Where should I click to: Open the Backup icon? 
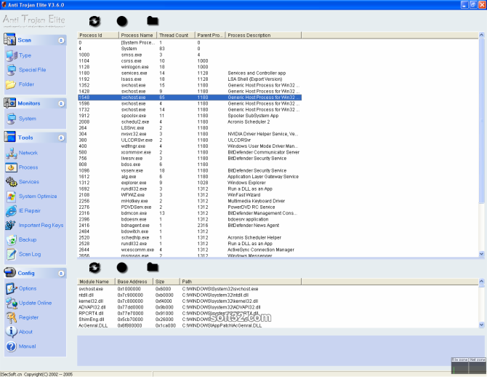click(12, 240)
